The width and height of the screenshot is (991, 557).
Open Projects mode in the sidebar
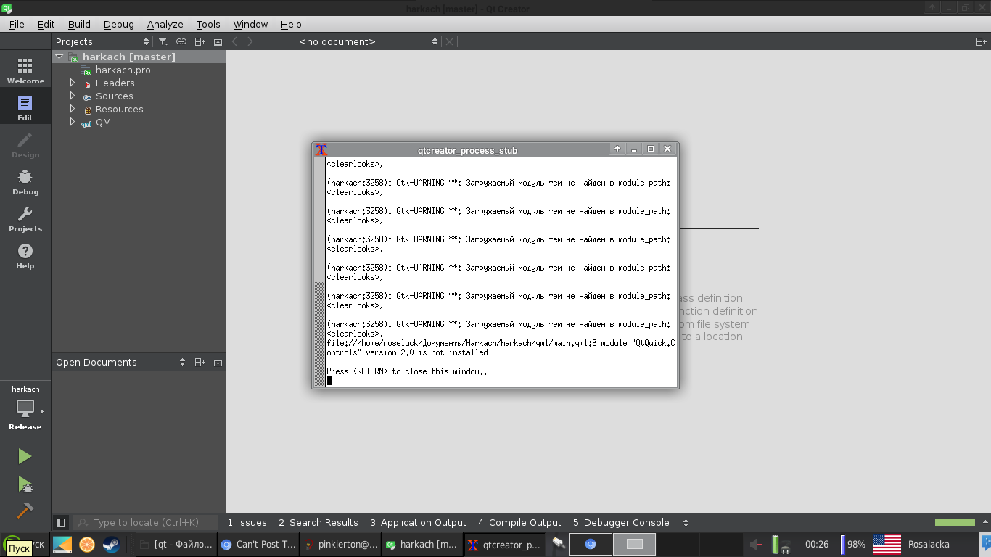coord(25,219)
